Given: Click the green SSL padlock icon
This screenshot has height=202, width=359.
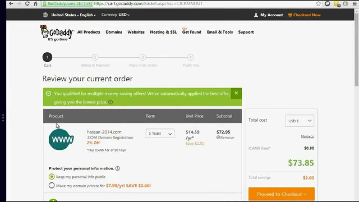Looking at the screenshot, I should (44, 4).
